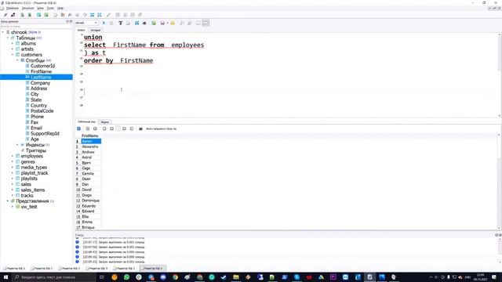Switch to Редактор SQL 1 tab
Screen dimensions: 502x282
[x=14, y=268]
